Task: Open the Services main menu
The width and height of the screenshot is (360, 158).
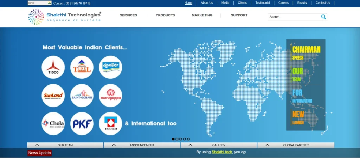Action: tap(128, 15)
